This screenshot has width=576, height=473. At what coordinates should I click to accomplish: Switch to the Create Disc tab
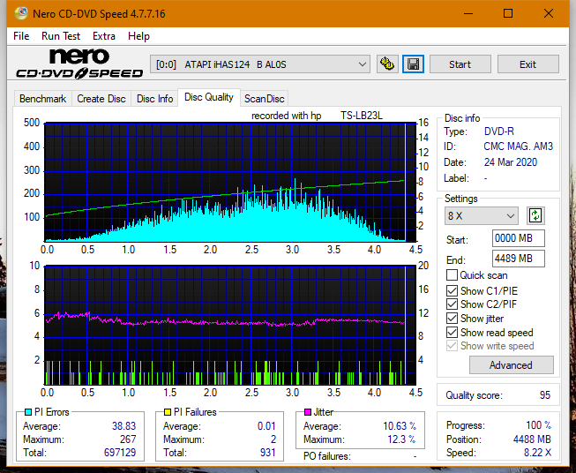coord(101,99)
